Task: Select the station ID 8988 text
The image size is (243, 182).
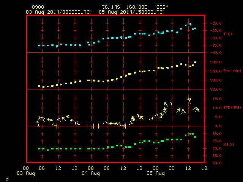Action: [38, 7]
